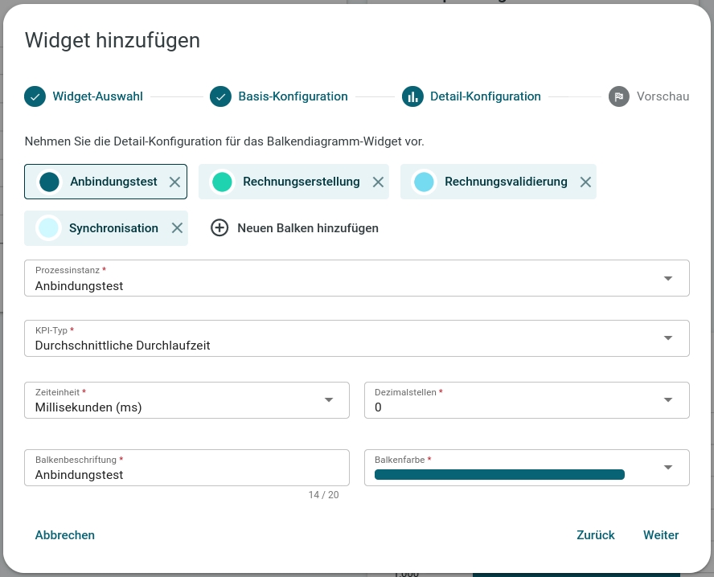Select the Anbindungstest bar chip
714x577 pixels.
coord(105,182)
